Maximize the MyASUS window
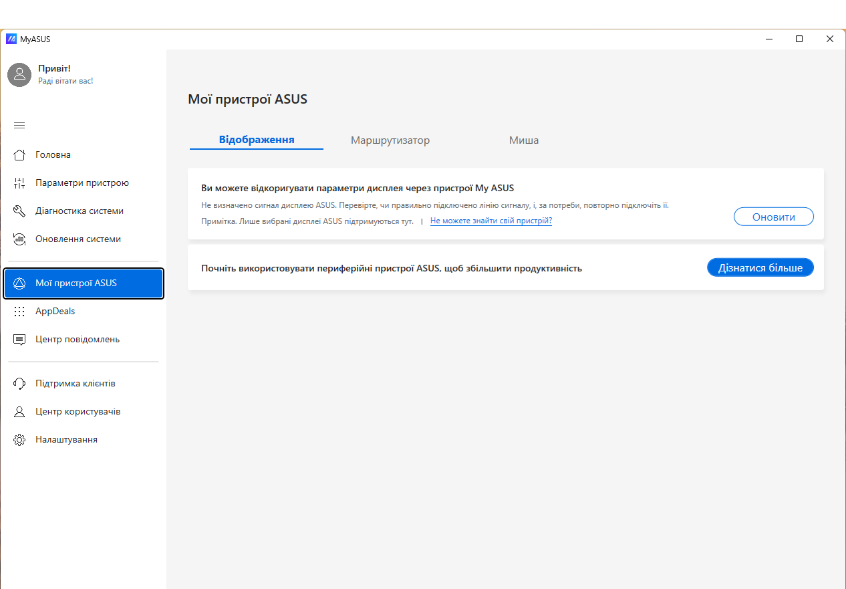The image size is (846, 589). [x=799, y=39]
